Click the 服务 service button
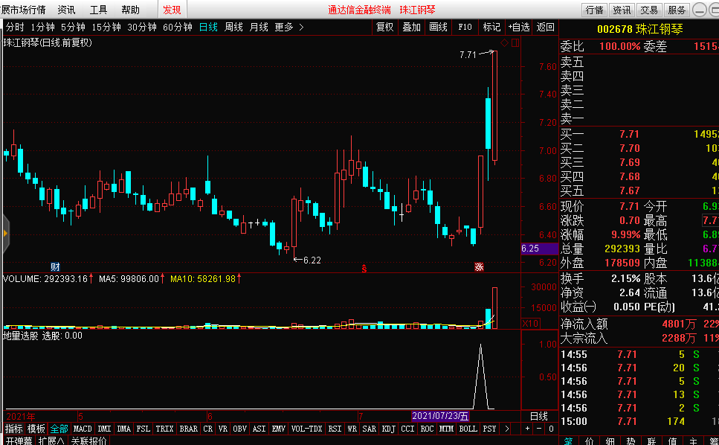The height and width of the screenshot is (445, 719). click(677, 10)
